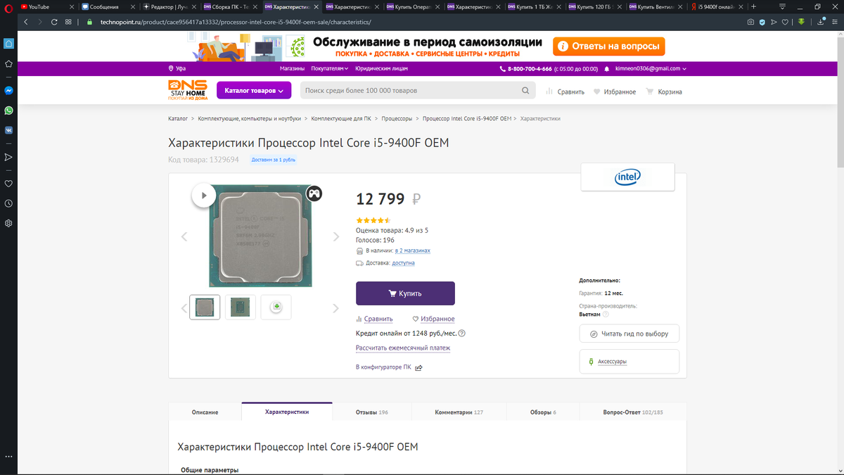Select the second processor thumbnail
Screen dimensions: 844x475
tap(241, 307)
